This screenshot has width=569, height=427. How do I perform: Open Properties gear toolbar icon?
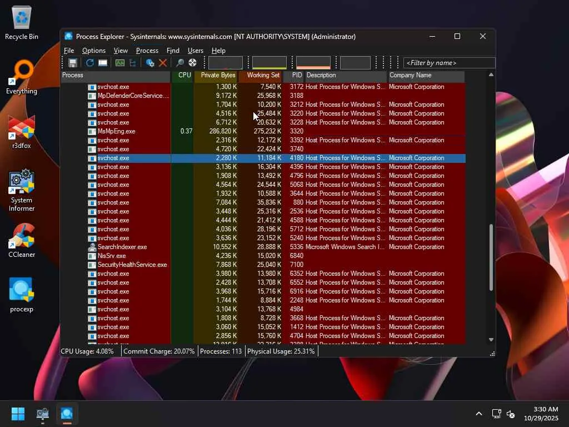(149, 63)
